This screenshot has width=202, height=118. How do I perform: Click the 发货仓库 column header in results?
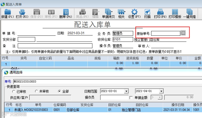tap(87, 105)
